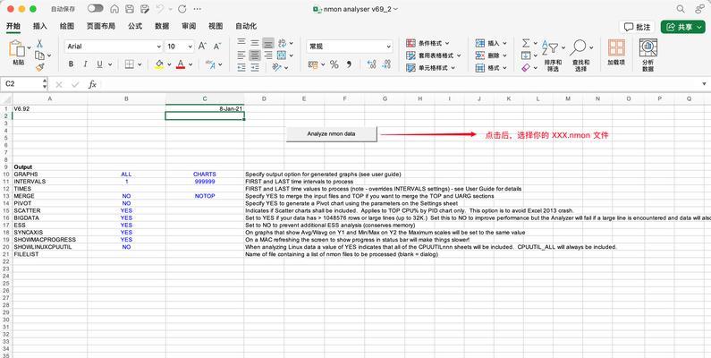This screenshot has width=711, height=358.
Task: Select column D header
Action: click(x=264, y=98)
